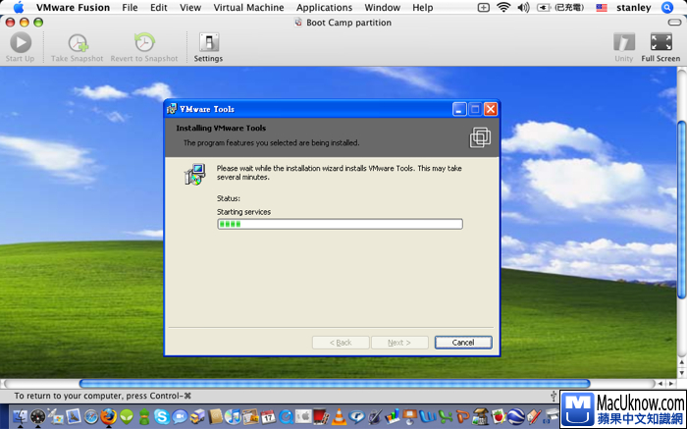Click the horizontal scrollbar below the VM display
Image resolution: width=687 pixels, height=429 pixels.
334,383
